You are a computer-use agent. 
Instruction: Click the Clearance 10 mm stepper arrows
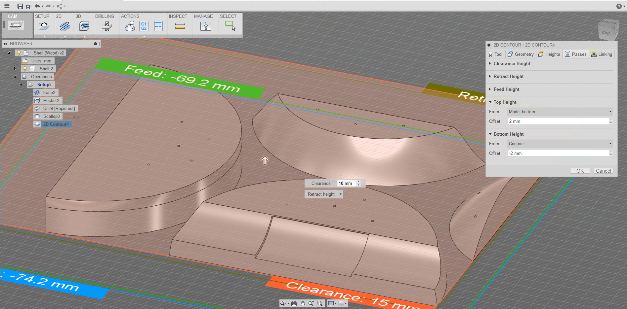(359, 184)
